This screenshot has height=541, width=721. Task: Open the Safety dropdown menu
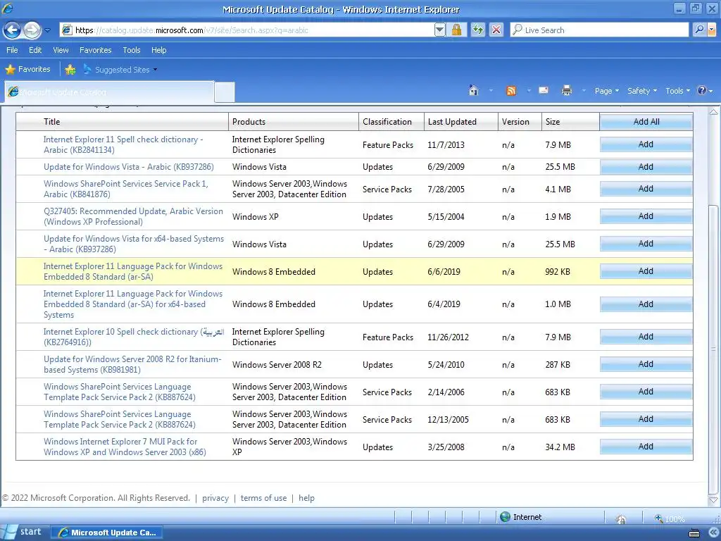[642, 91]
